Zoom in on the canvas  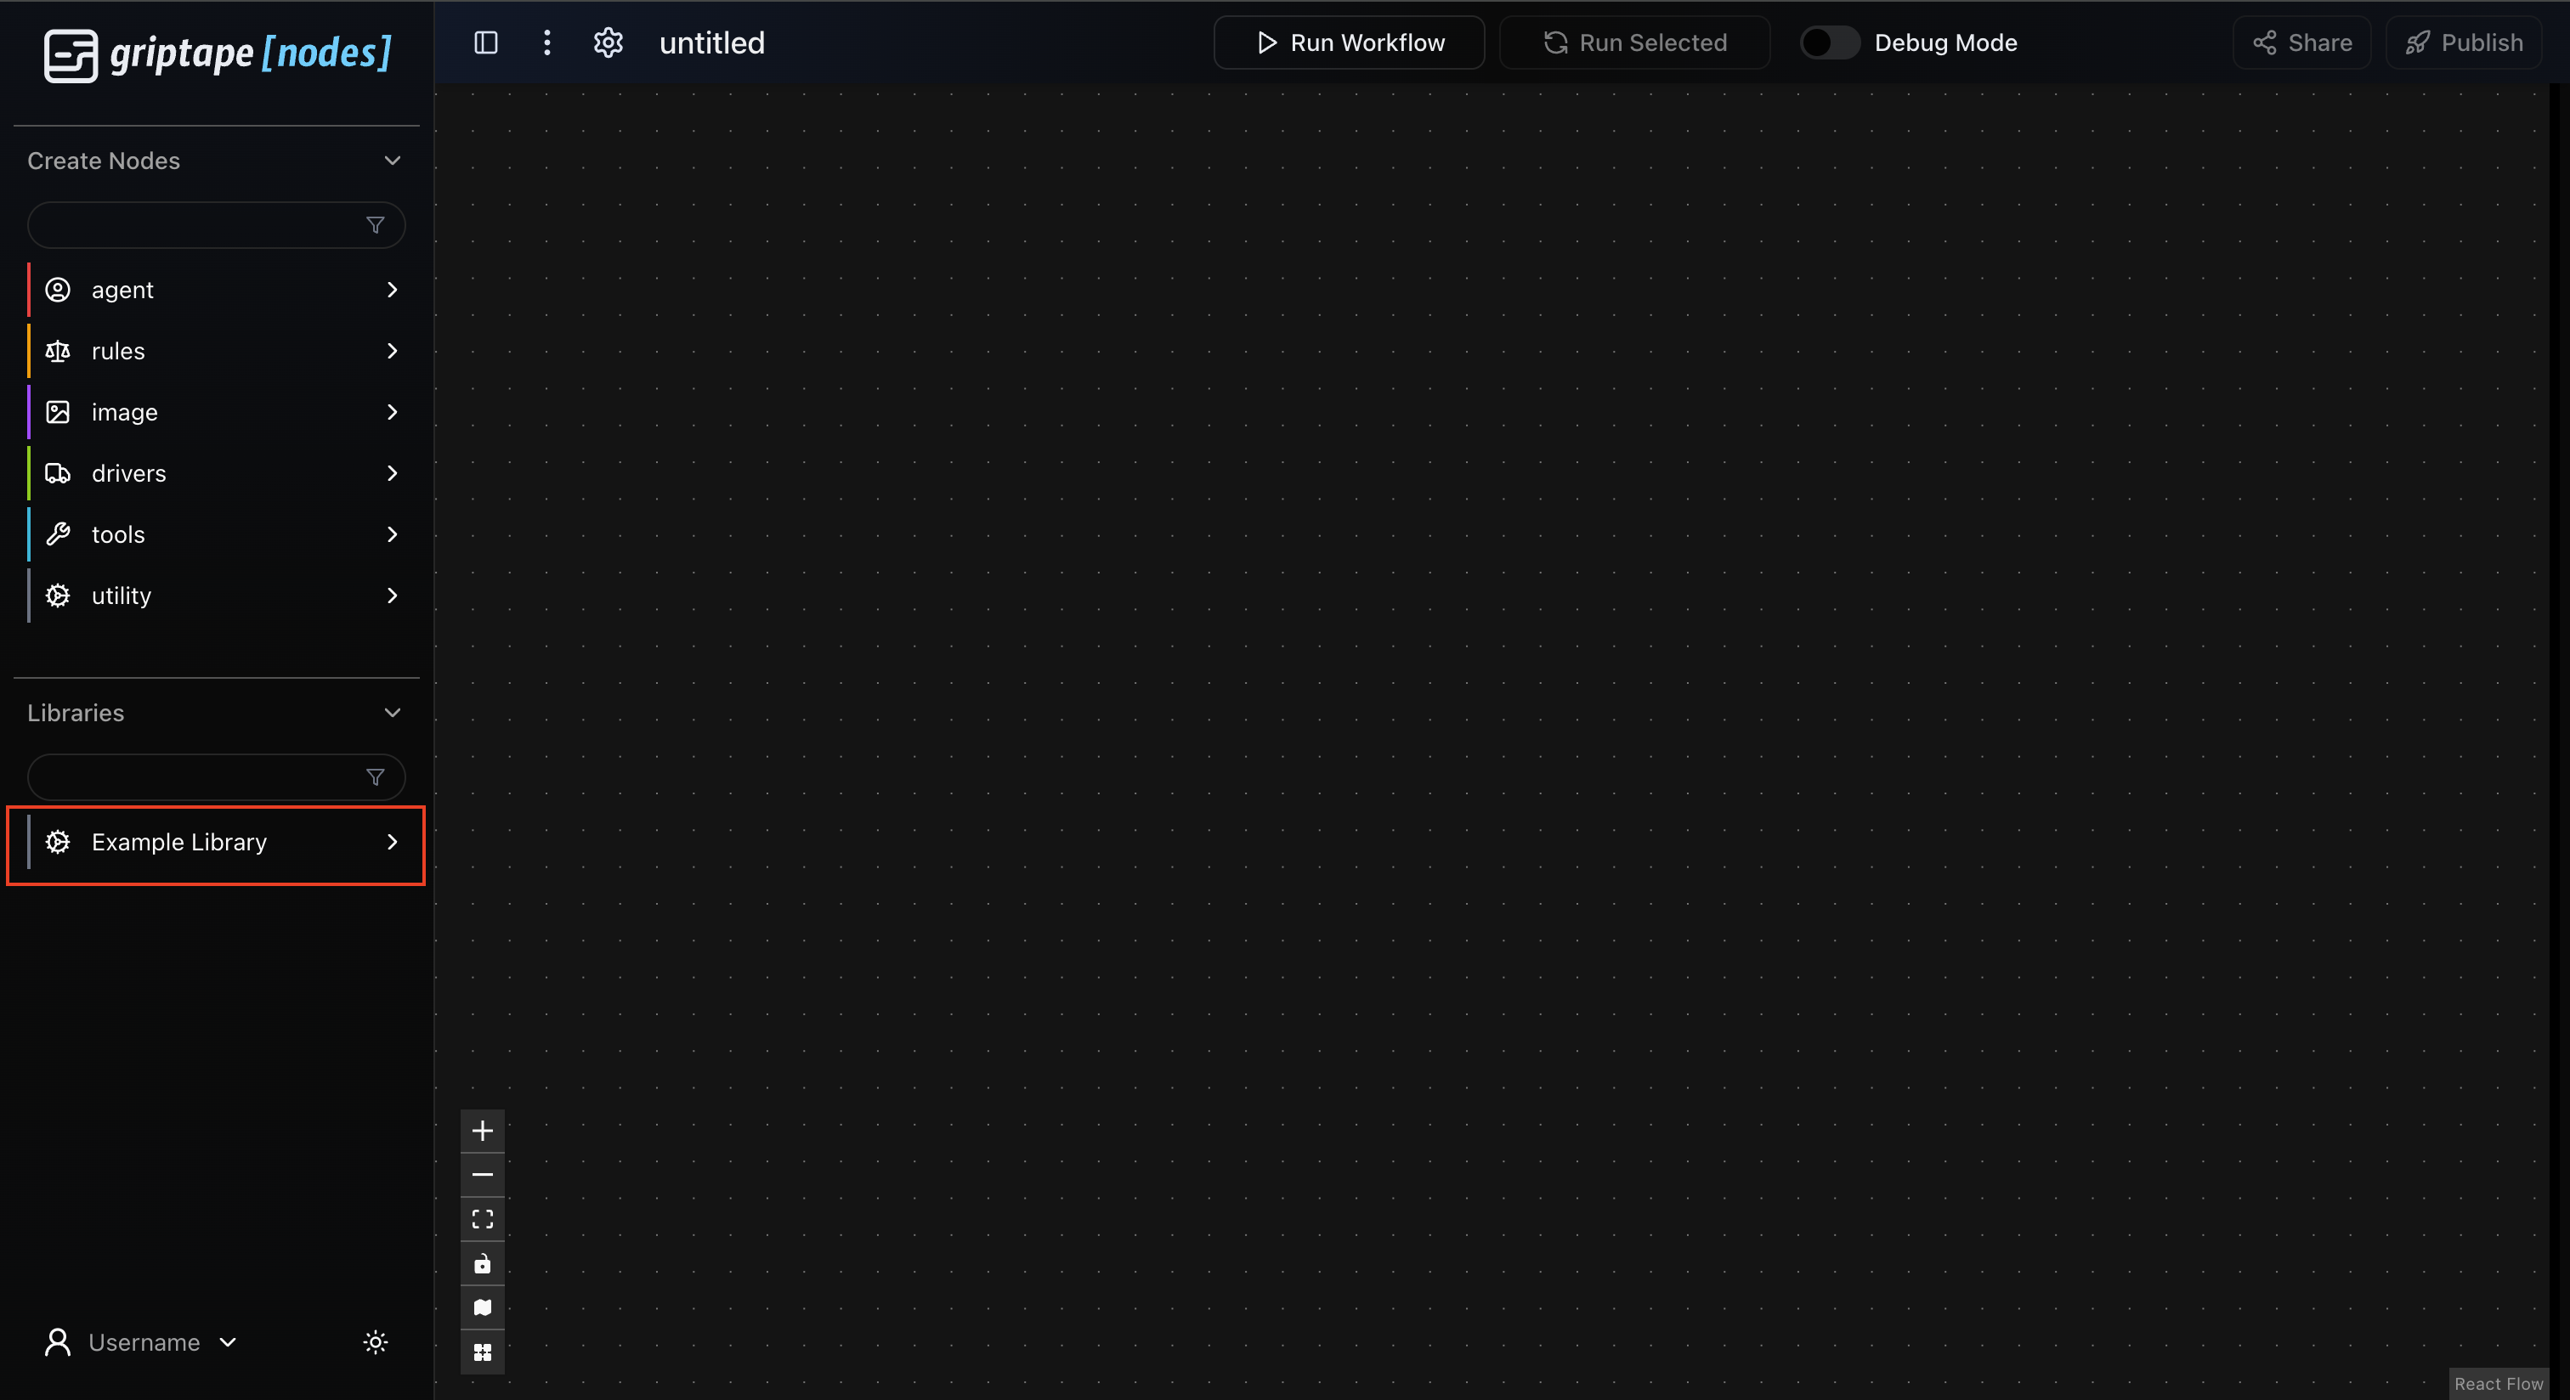(482, 1131)
